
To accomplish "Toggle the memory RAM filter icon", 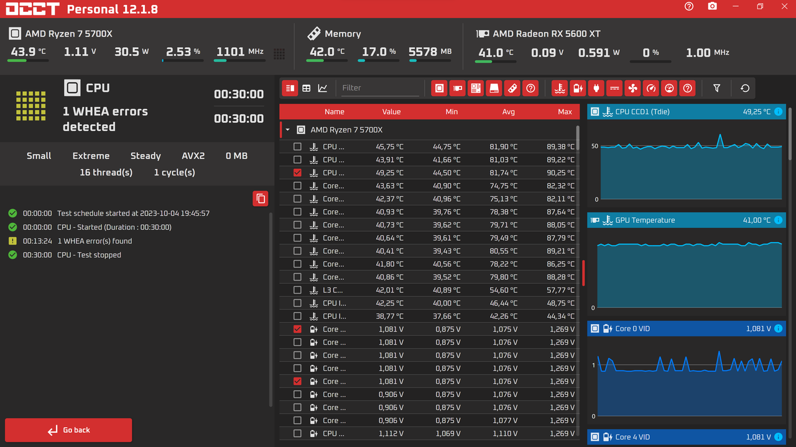I will click(x=512, y=88).
